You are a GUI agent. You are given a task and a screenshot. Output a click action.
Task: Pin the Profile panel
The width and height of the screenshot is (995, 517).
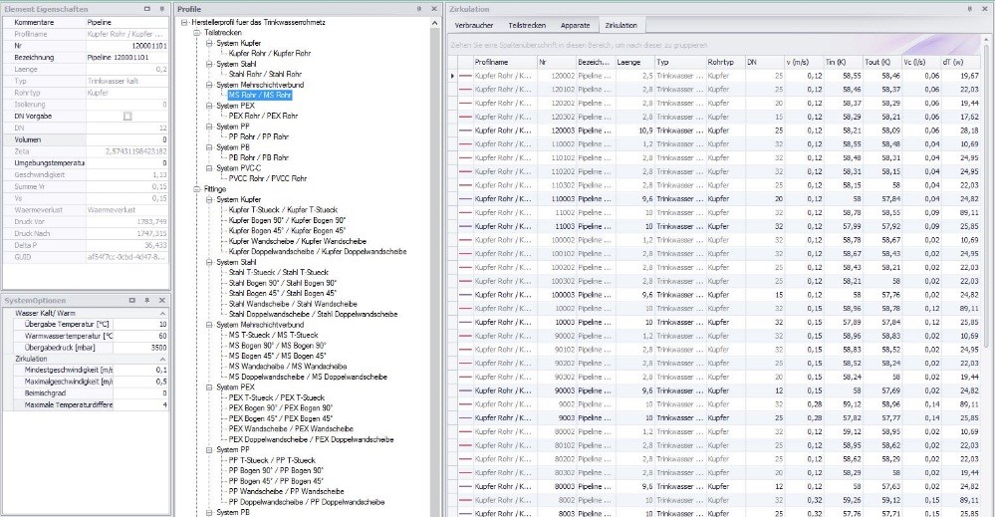point(418,9)
